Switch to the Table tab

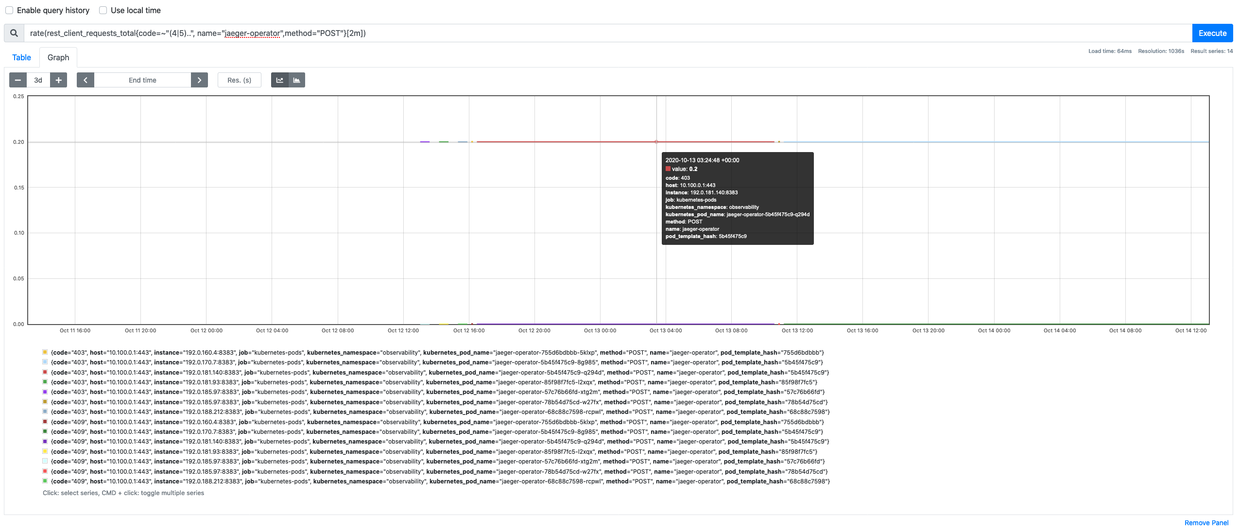coord(21,57)
